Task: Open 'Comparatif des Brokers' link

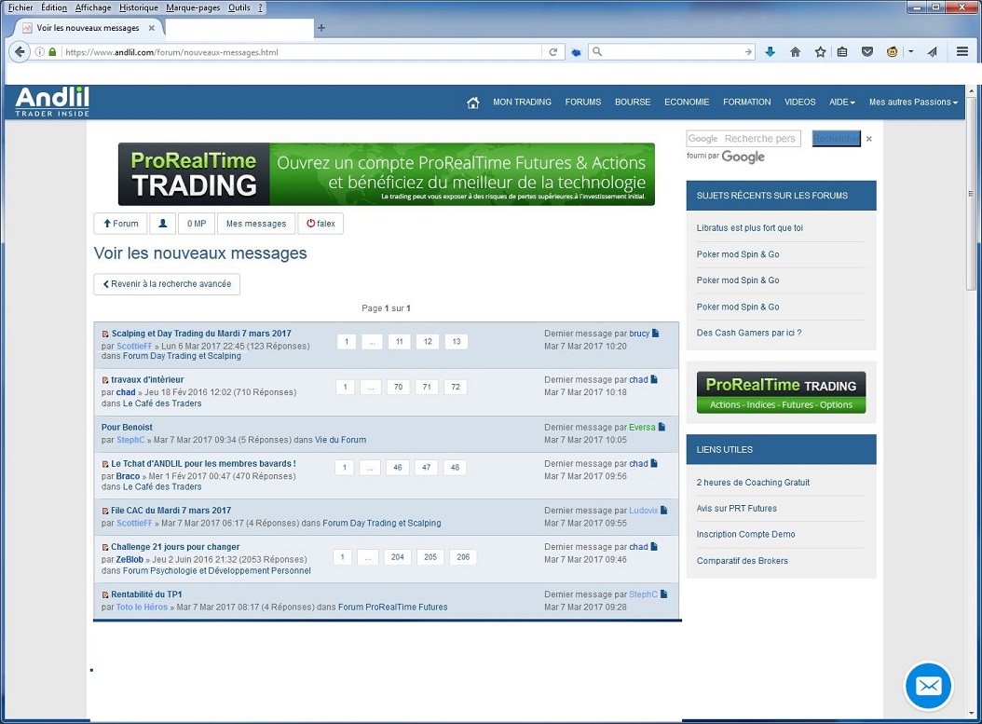Action: 743,561
